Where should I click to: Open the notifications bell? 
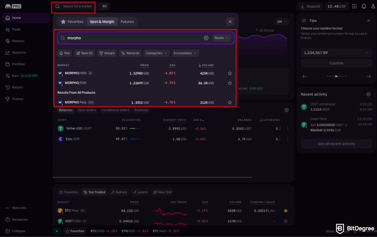click(x=364, y=6)
